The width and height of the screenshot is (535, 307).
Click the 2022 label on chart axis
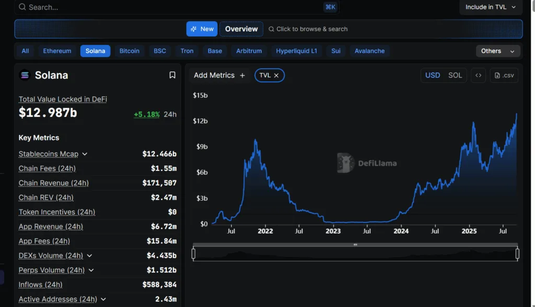click(x=265, y=231)
